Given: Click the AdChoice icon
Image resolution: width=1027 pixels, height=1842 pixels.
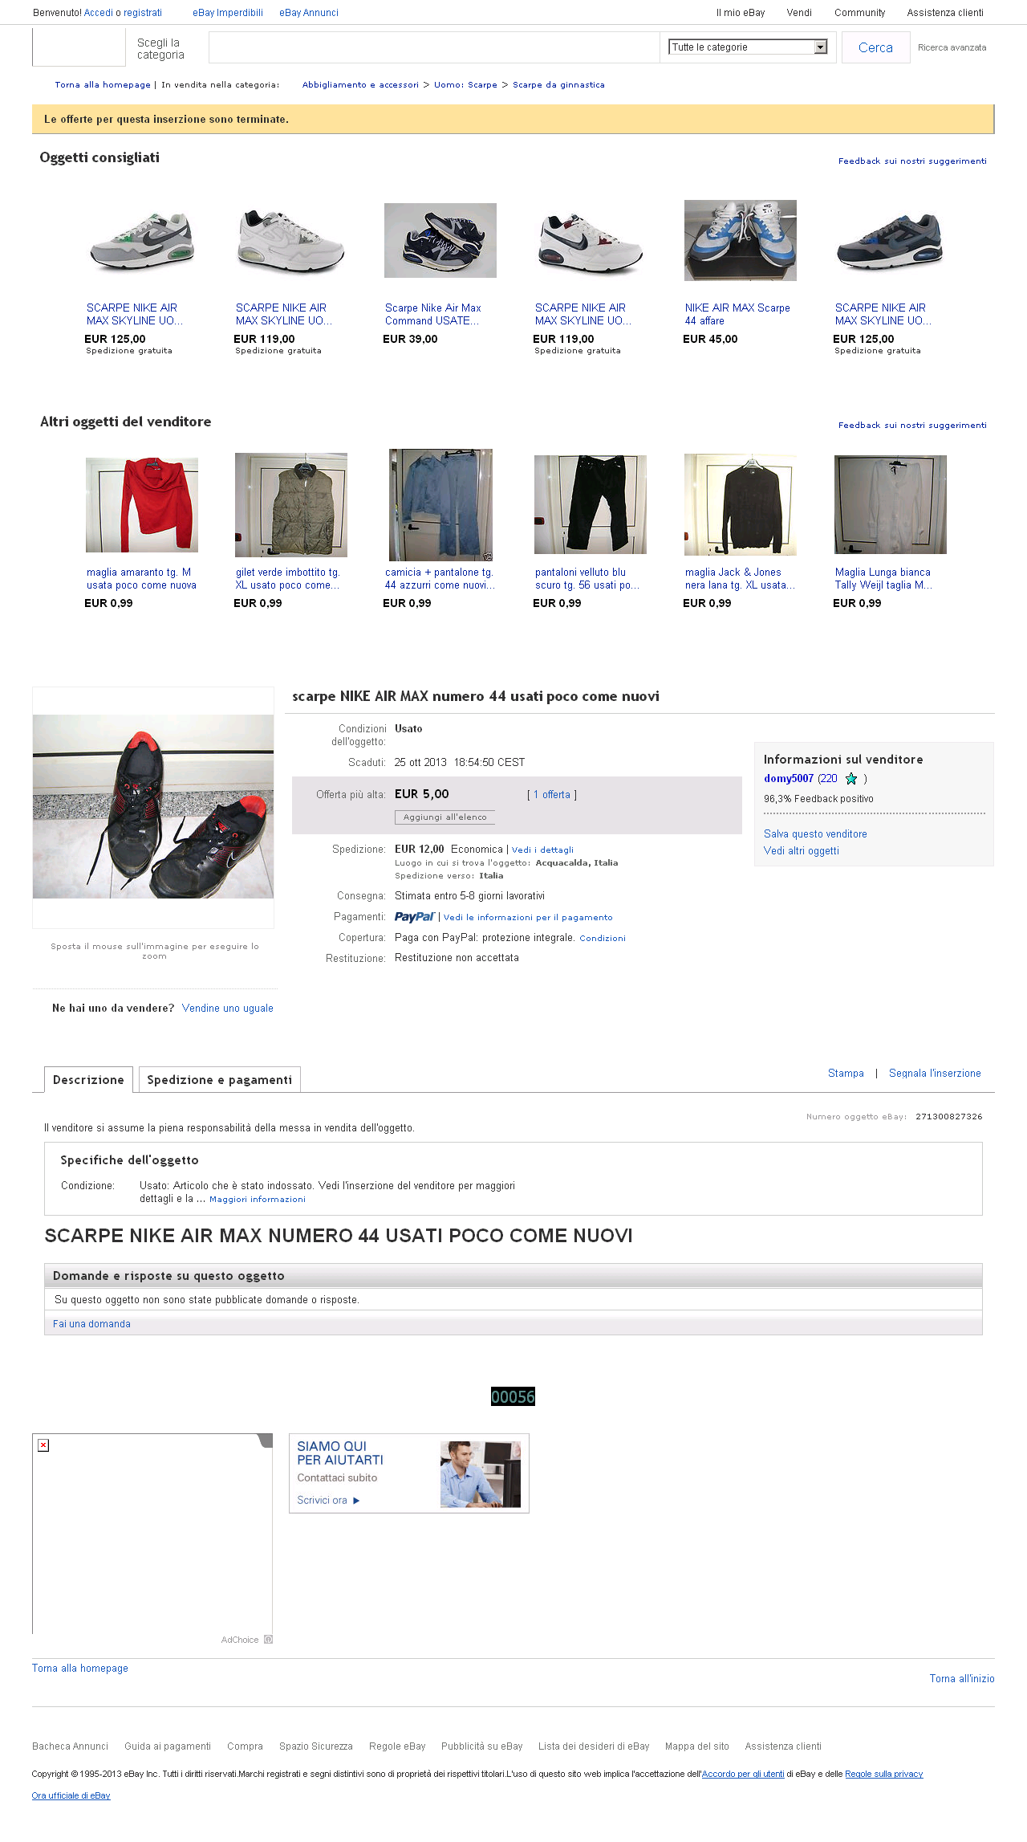Looking at the screenshot, I should [x=268, y=1640].
